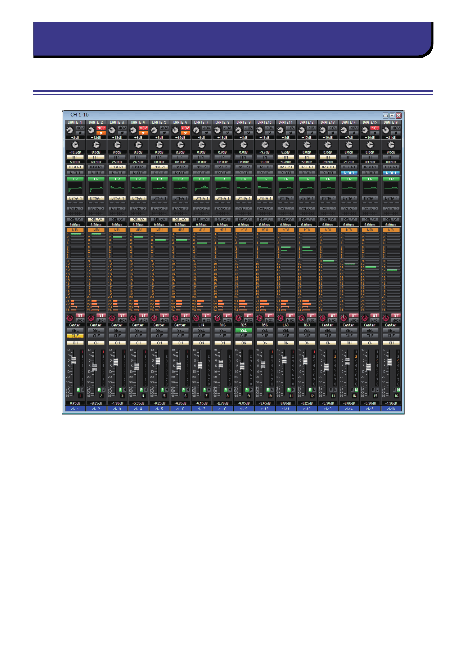Toggle DELAY on channel 6
Screen dimensions: 467x661
pyautogui.click(x=180, y=219)
